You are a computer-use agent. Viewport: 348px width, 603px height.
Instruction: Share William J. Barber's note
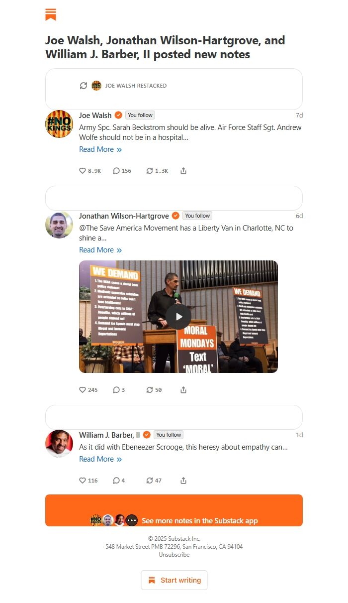coord(183,481)
